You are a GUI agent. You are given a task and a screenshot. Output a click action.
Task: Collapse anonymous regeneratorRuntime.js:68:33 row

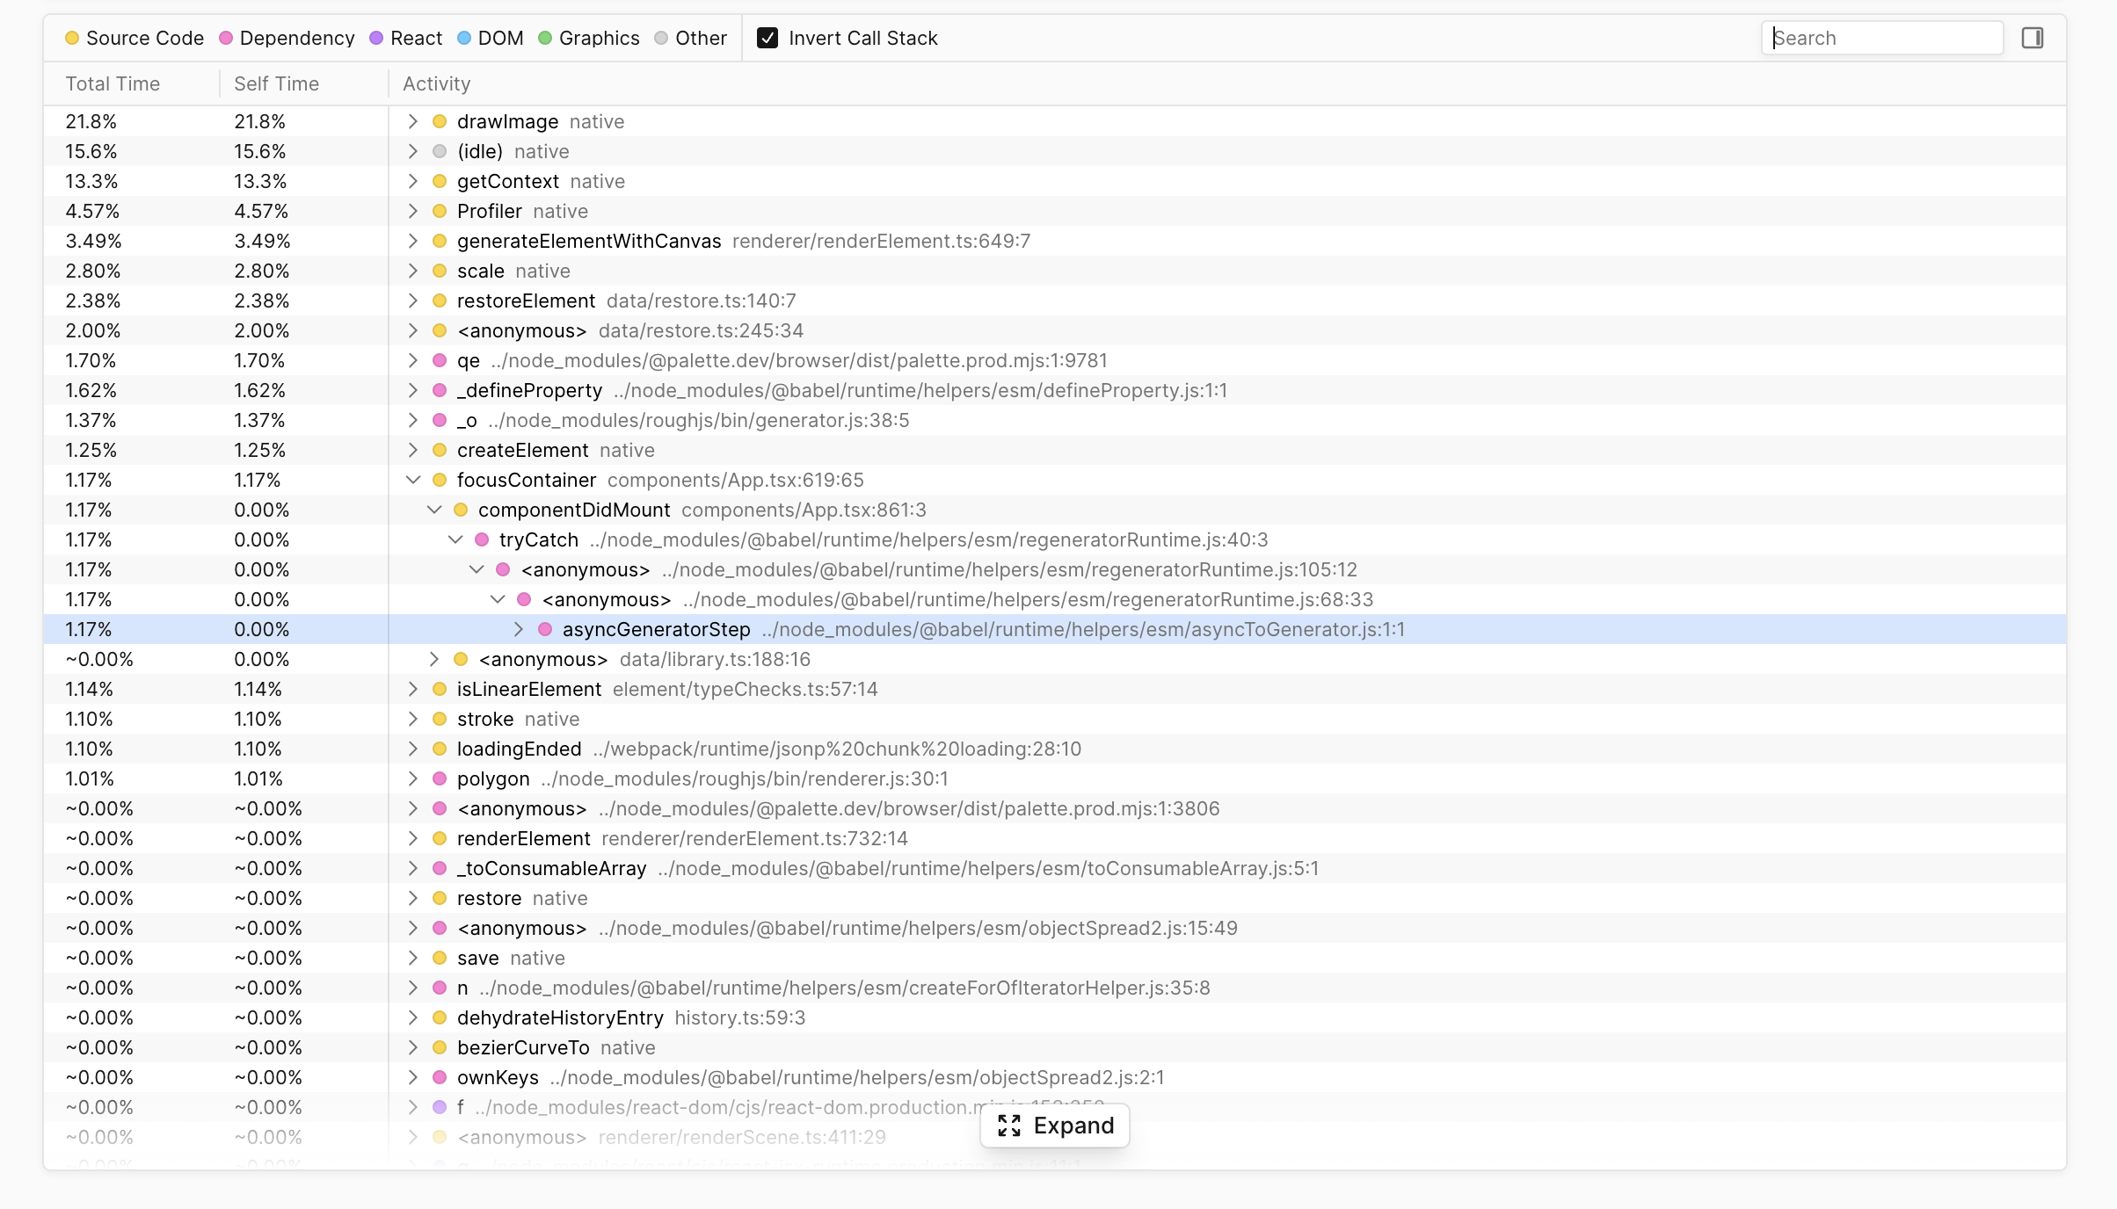tap(497, 599)
